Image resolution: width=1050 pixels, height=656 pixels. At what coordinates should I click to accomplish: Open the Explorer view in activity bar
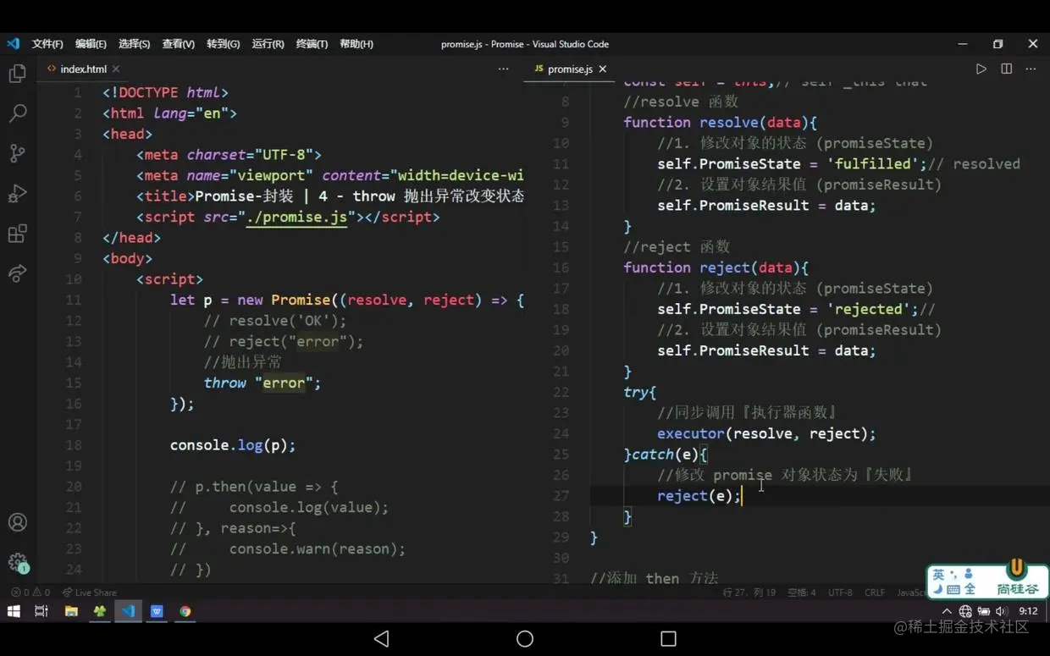(17, 74)
